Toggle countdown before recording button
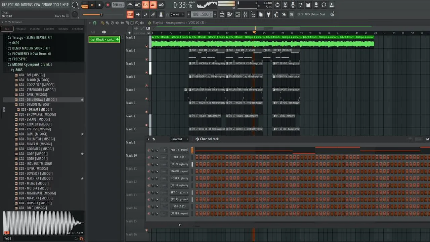Viewport: 430px width, 242px height. (145, 5)
